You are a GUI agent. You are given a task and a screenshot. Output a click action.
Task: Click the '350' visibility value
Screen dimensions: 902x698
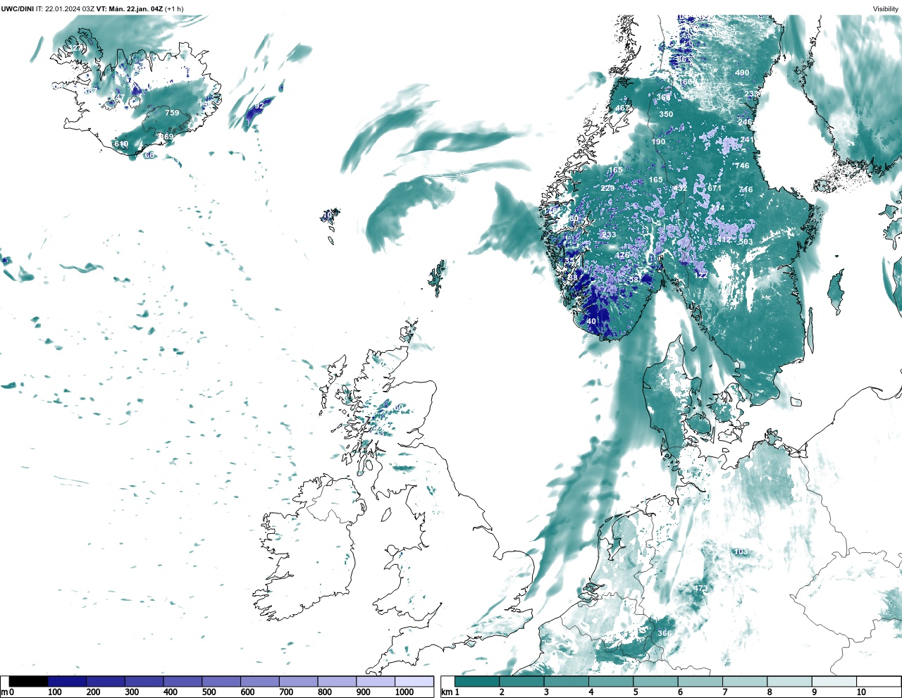point(666,114)
